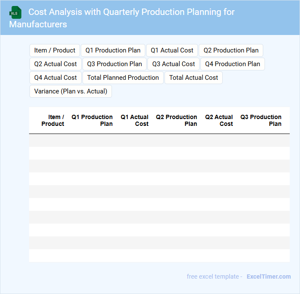Click the "Q3 Production Plan" tag
Image resolution: width=300 pixels, height=294 pixels.
click(x=115, y=64)
